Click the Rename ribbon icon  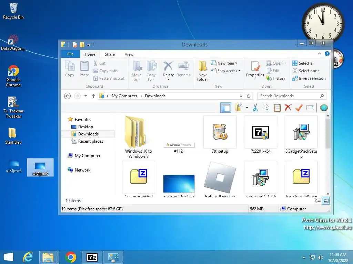pyautogui.click(x=183, y=69)
